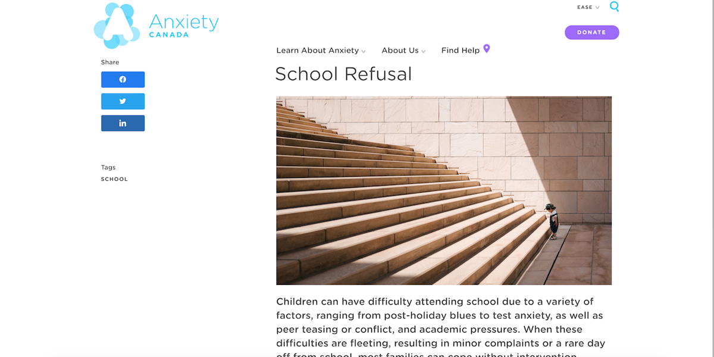Click the purple Donate button

tap(591, 33)
